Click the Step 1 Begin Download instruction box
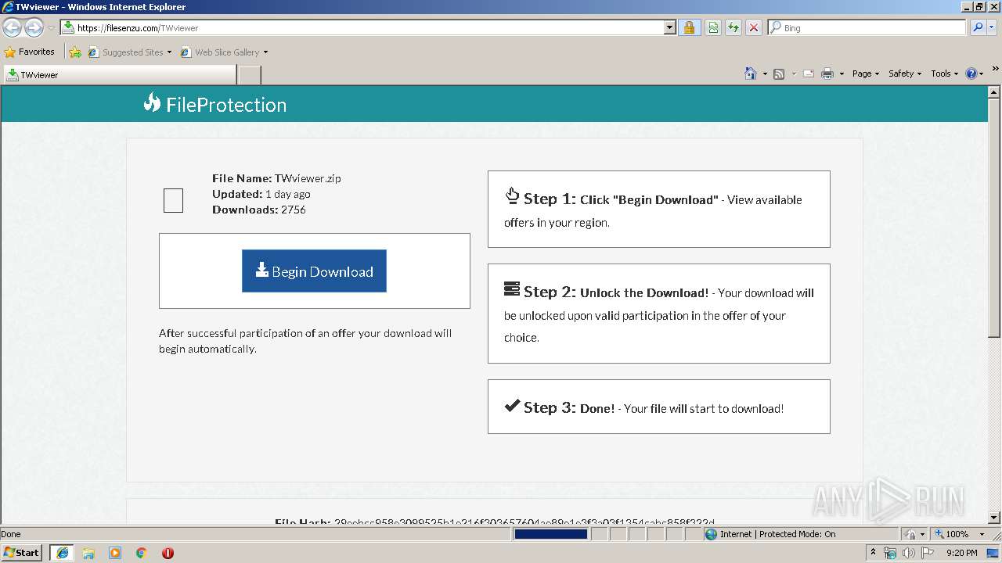This screenshot has height=563, width=1002. click(x=658, y=209)
